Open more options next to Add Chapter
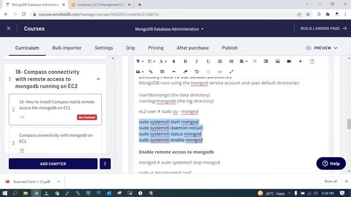The height and width of the screenshot is (197, 351). pyautogui.click(x=105, y=164)
